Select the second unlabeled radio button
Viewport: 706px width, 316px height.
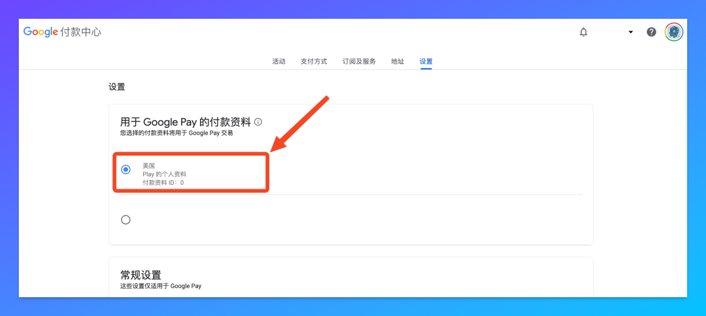(x=126, y=220)
